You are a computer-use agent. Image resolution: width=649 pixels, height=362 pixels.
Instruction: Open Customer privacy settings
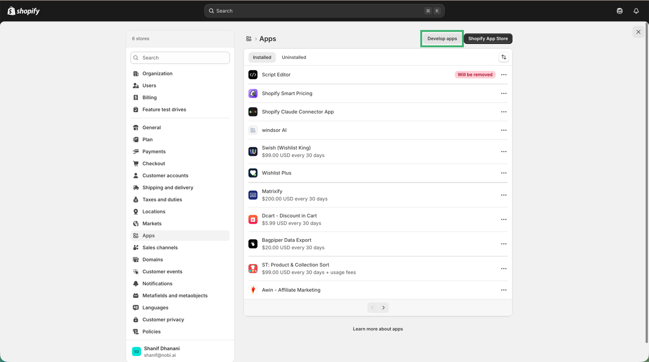tap(180, 320)
